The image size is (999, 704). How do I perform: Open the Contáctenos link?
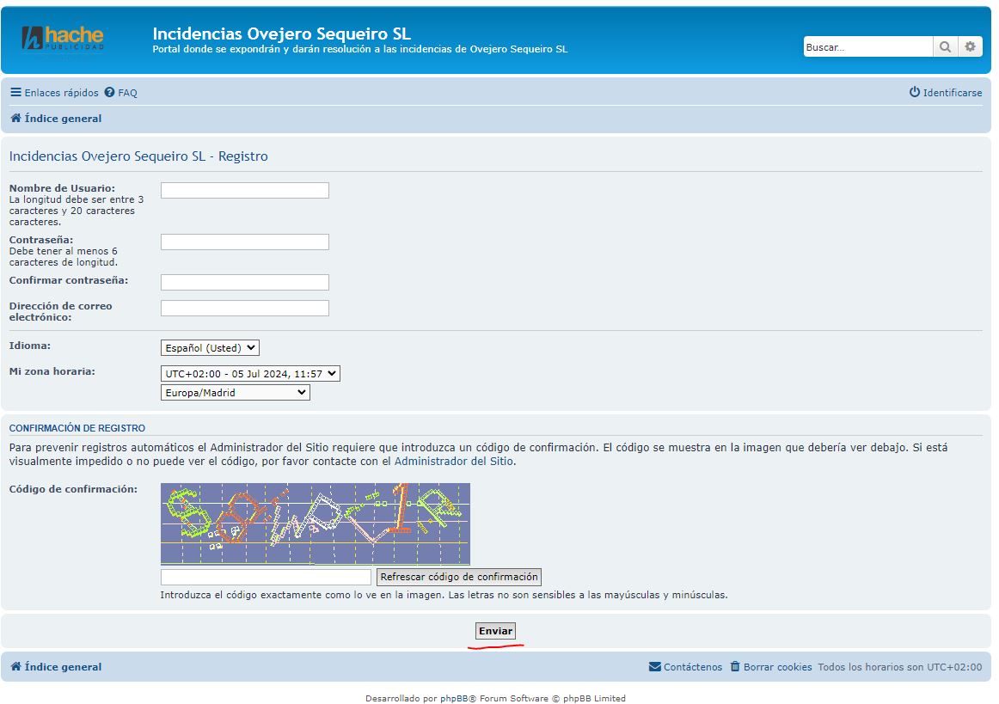(685, 667)
